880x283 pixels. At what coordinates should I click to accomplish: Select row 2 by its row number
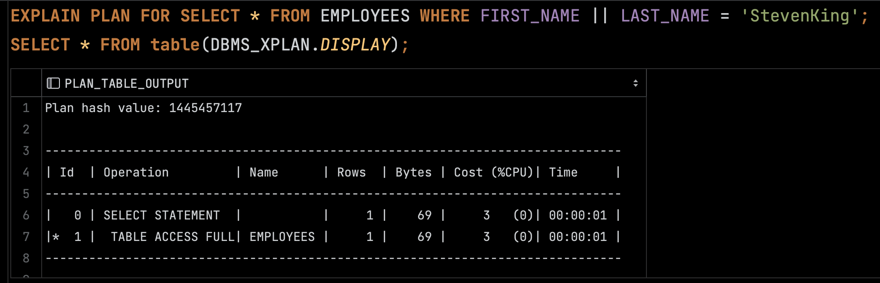click(26, 129)
